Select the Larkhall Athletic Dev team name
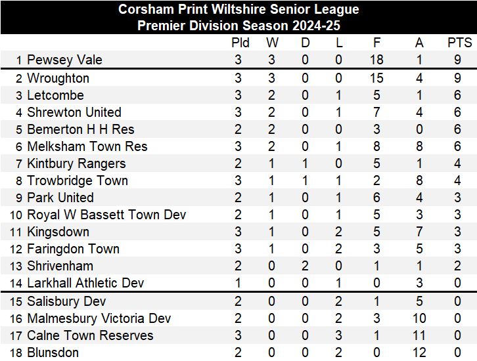This screenshot has width=477, height=361. (x=85, y=283)
